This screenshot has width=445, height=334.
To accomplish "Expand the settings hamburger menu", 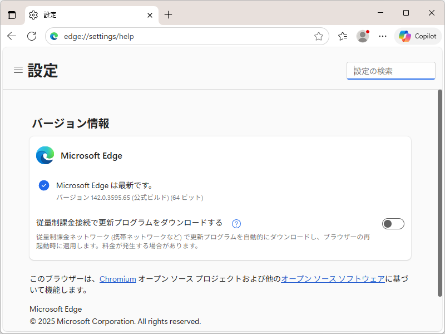I will [18, 70].
